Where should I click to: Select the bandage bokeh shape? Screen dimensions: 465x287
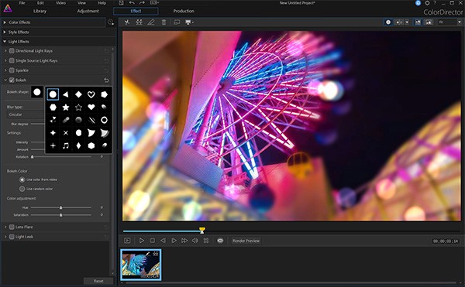click(66, 120)
